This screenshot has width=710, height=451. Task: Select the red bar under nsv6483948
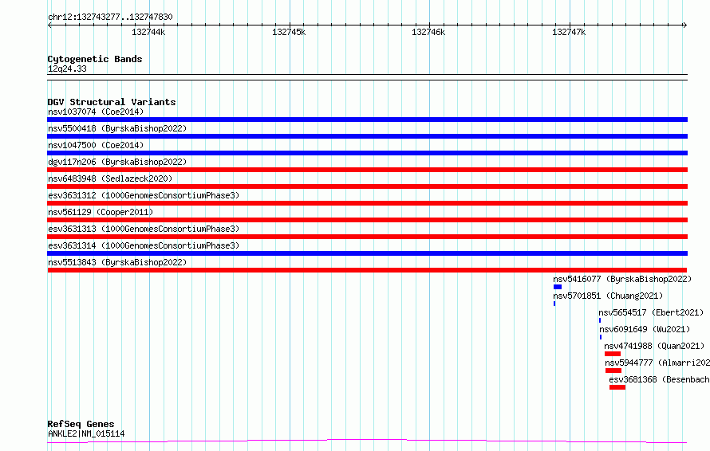367,186
